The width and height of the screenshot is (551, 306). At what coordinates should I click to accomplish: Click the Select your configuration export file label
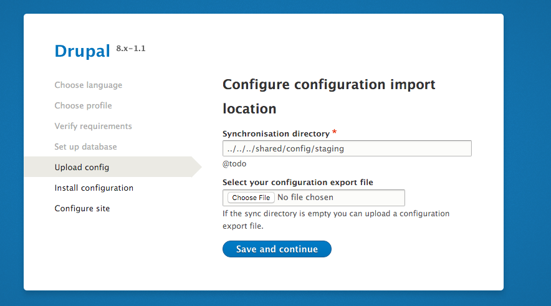click(297, 183)
